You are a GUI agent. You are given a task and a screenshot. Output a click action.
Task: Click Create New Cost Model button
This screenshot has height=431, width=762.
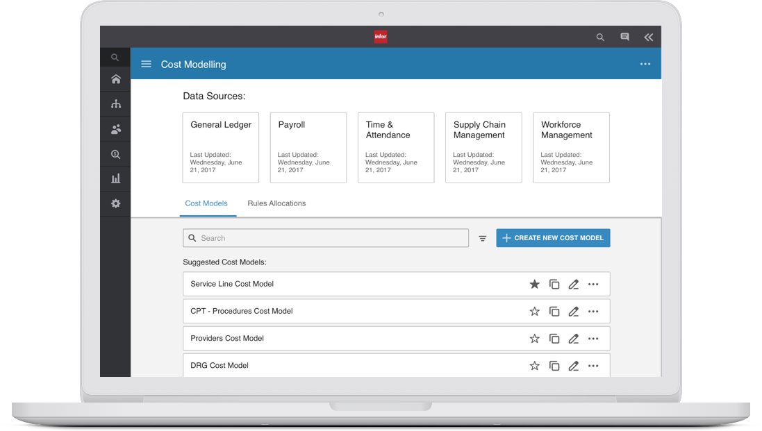click(x=553, y=238)
